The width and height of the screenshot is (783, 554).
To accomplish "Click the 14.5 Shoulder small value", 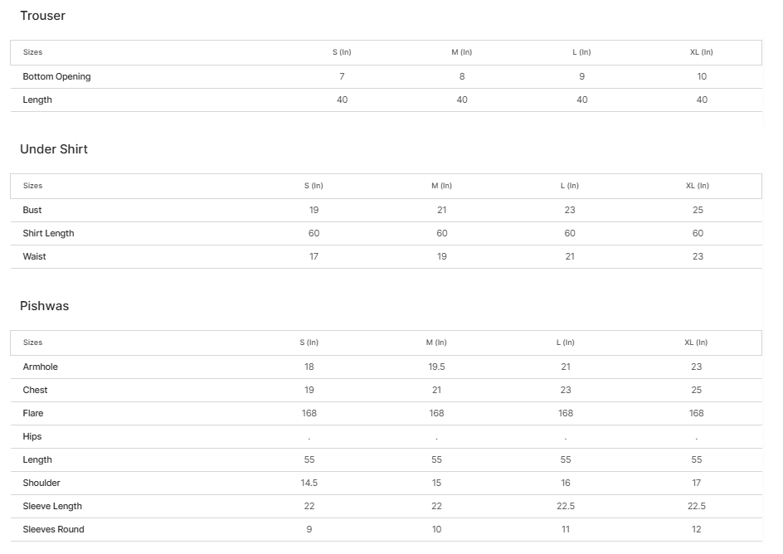I will tap(309, 483).
